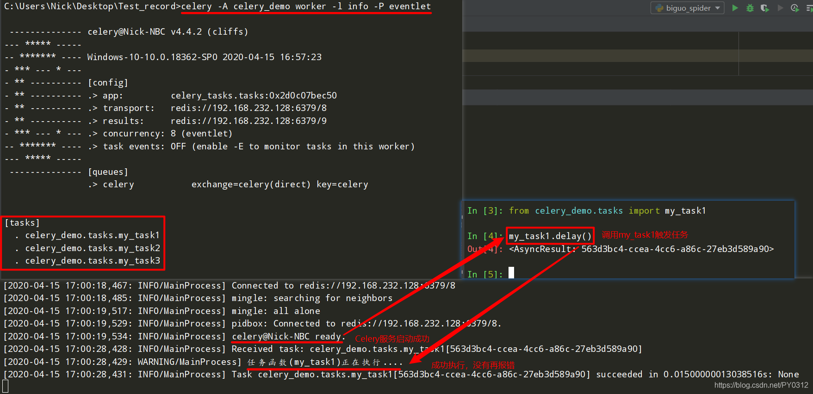Click 'celery@Nick-NBC v4.4.2 (cliffs)' banner
The width and height of the screenshot is (813, 394).
pos(168,32)
